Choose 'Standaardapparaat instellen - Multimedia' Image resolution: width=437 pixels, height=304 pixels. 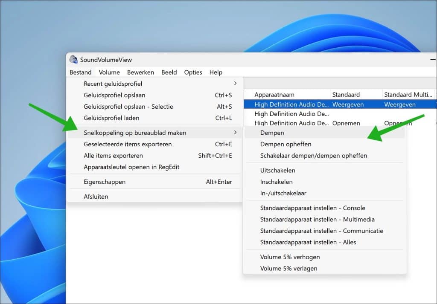325,220
